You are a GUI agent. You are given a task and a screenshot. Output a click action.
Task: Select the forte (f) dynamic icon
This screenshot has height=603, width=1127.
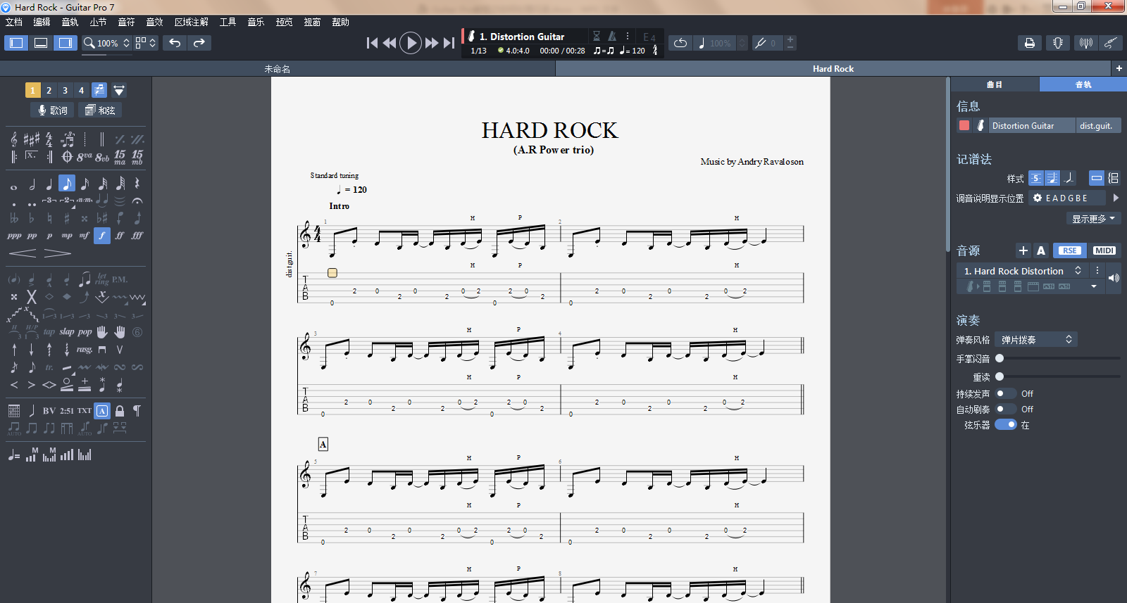102,236
